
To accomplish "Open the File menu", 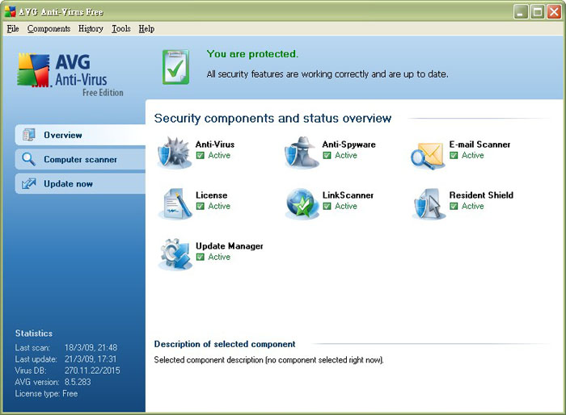I will pyautogui.click(x=12, y=28).
